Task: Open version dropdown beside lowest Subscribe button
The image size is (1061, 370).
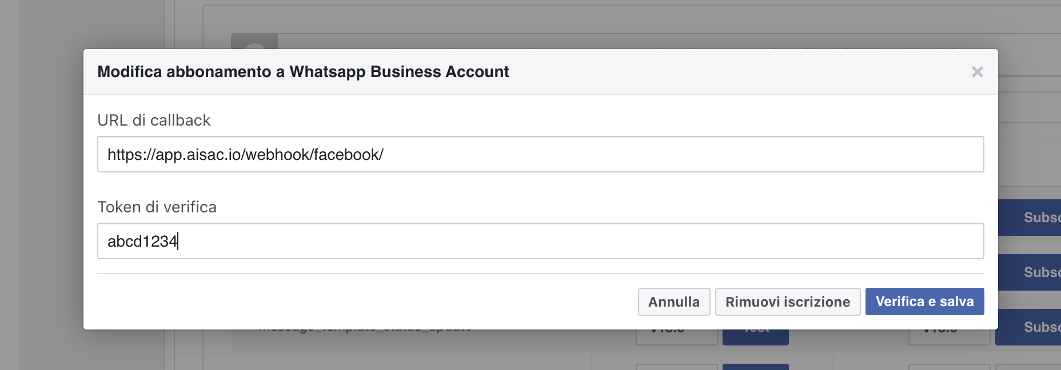Action: (x=949, y=337)
